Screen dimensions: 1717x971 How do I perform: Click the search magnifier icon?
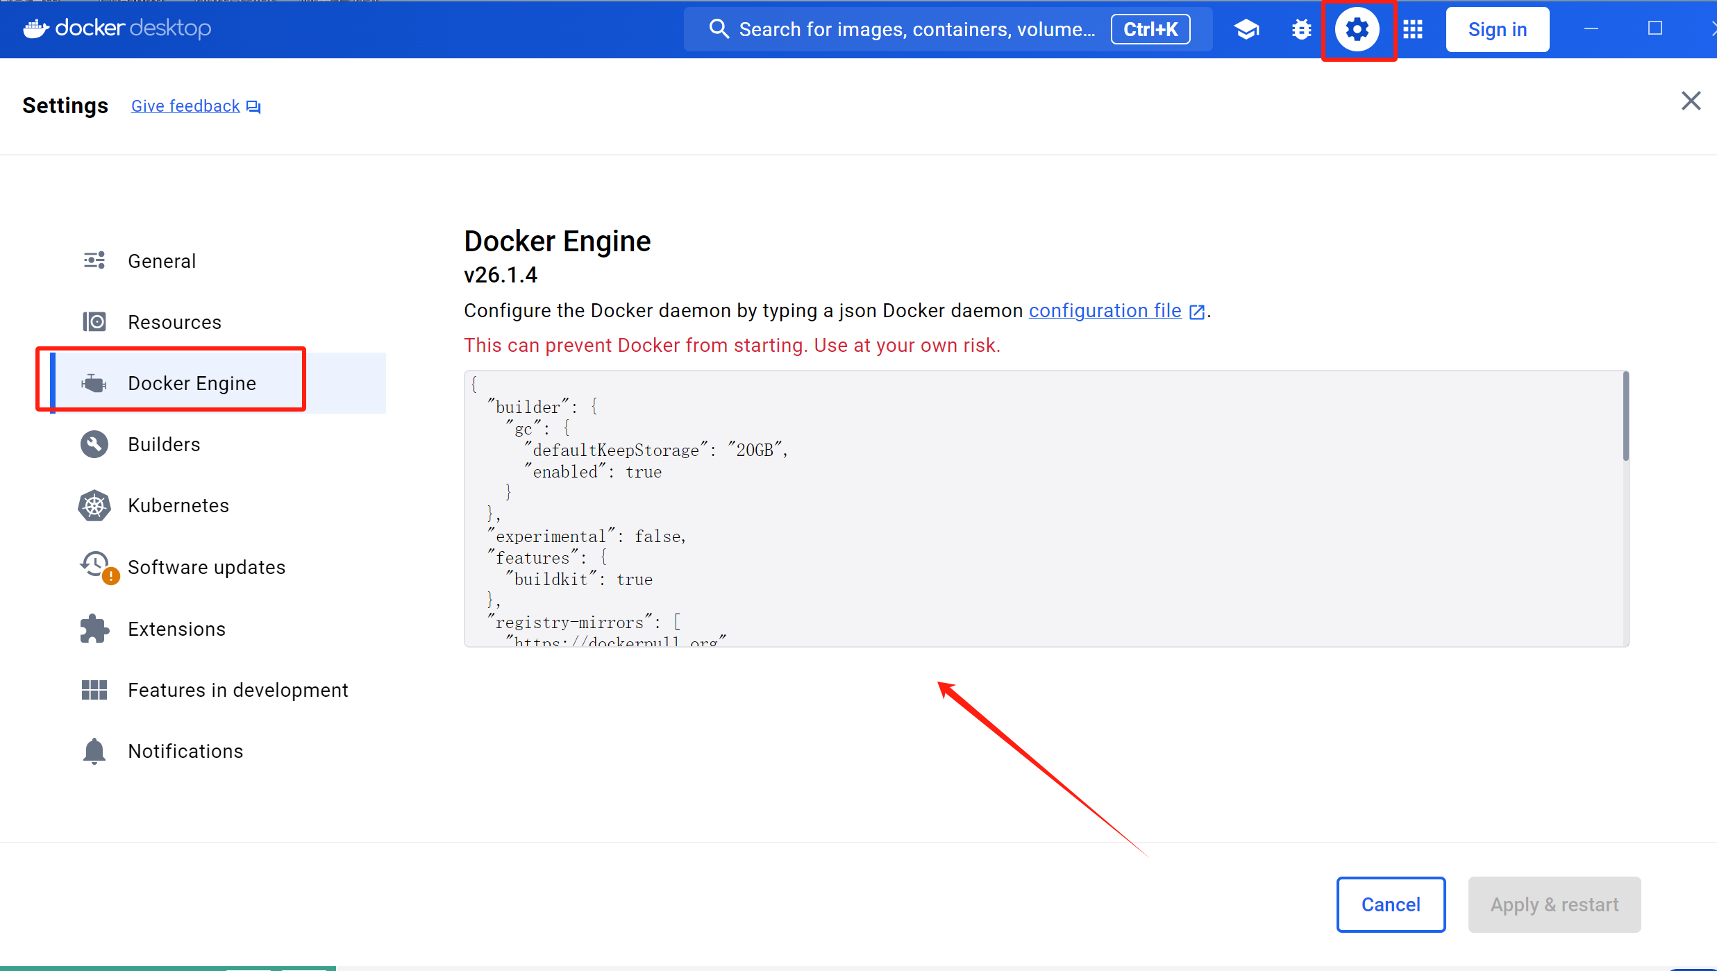tap(719, 29)
